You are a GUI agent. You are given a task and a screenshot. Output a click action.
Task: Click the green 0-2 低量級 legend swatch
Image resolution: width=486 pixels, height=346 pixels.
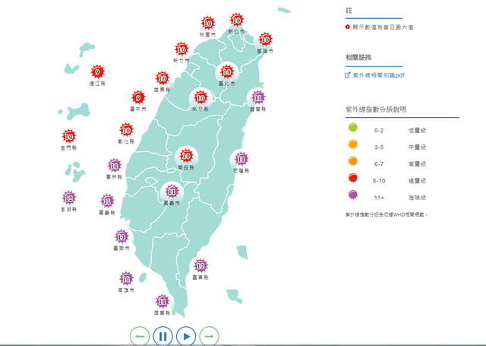352,129
